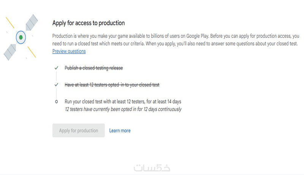Click the connector line between the two checkmarks

pos(56,76)
